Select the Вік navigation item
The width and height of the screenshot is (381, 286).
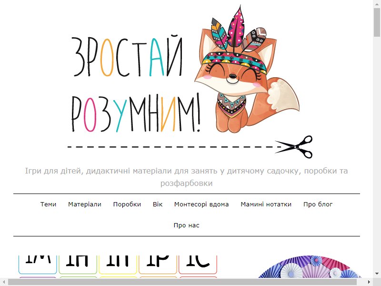coord(158,204)
